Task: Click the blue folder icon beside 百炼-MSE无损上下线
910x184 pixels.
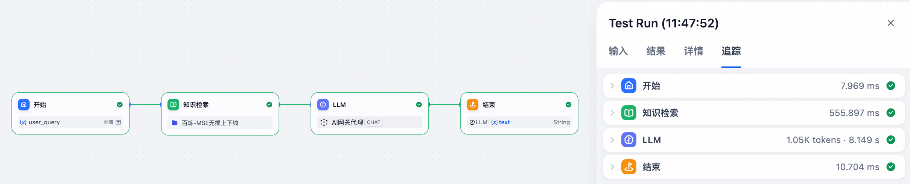Action: pyautogui.click(x=175, y=123)
